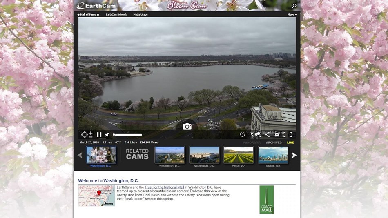
Task: Click the 224,243 Views text
Action: (149, 142)
